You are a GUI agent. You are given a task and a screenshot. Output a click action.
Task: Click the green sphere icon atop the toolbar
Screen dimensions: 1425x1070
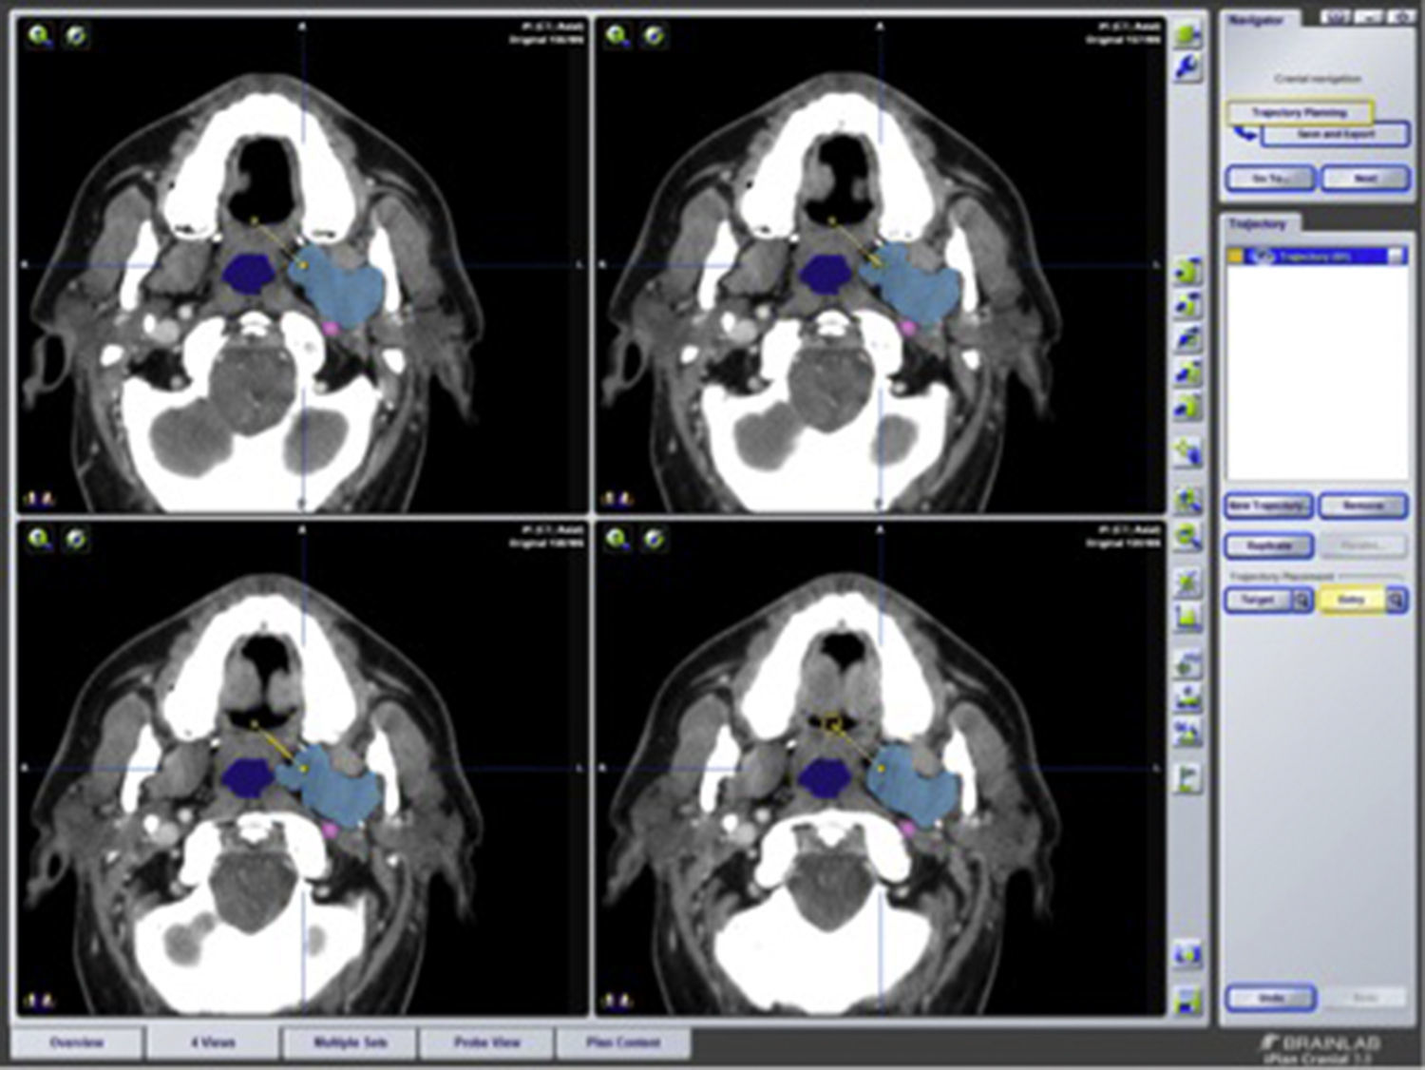point(1187,36)
